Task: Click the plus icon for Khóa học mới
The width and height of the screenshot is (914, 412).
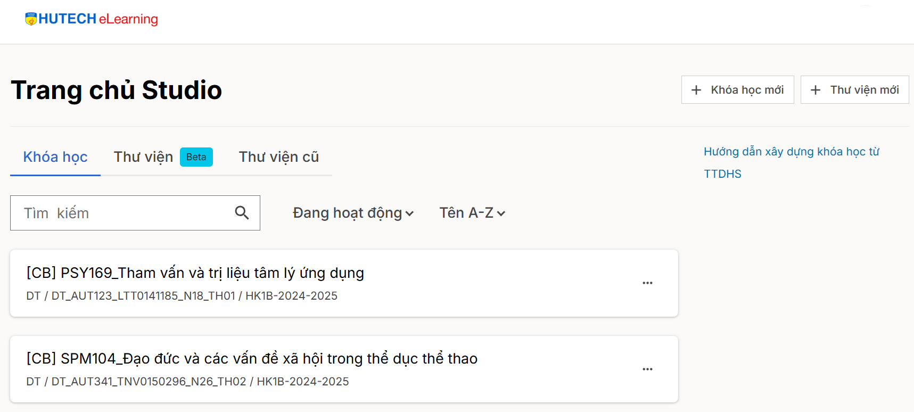Action: pyautogui.click(x=696, y=90)
